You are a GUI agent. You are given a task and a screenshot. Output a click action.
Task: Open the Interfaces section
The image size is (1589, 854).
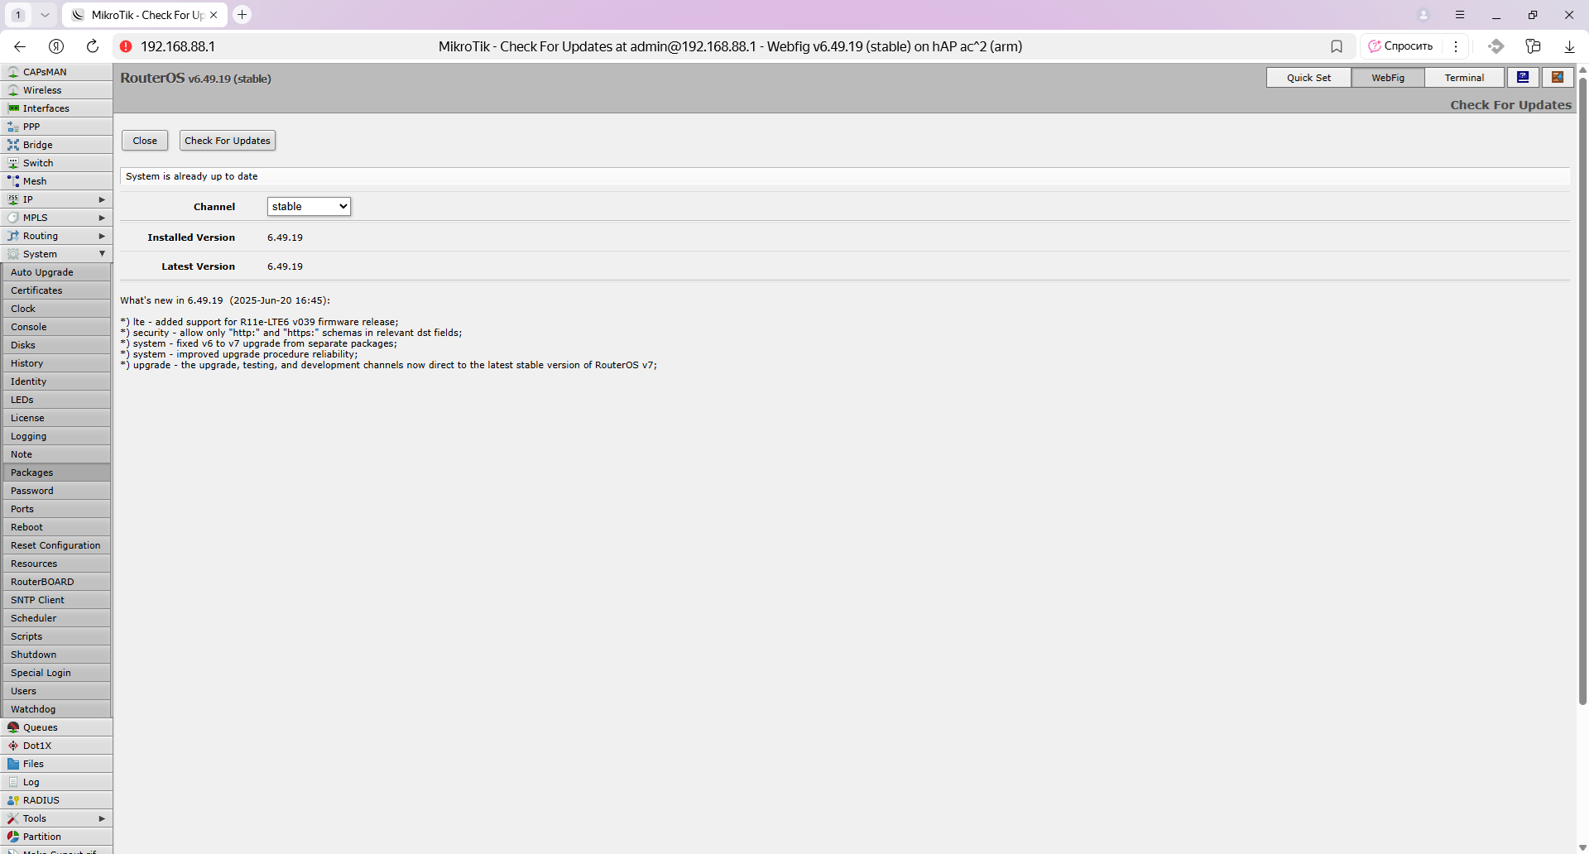[x=56, y=108]
